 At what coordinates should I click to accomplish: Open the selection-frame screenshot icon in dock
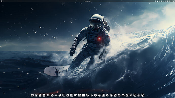pos(131,95)
